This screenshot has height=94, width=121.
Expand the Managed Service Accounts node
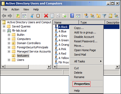[x=9, y=51]
